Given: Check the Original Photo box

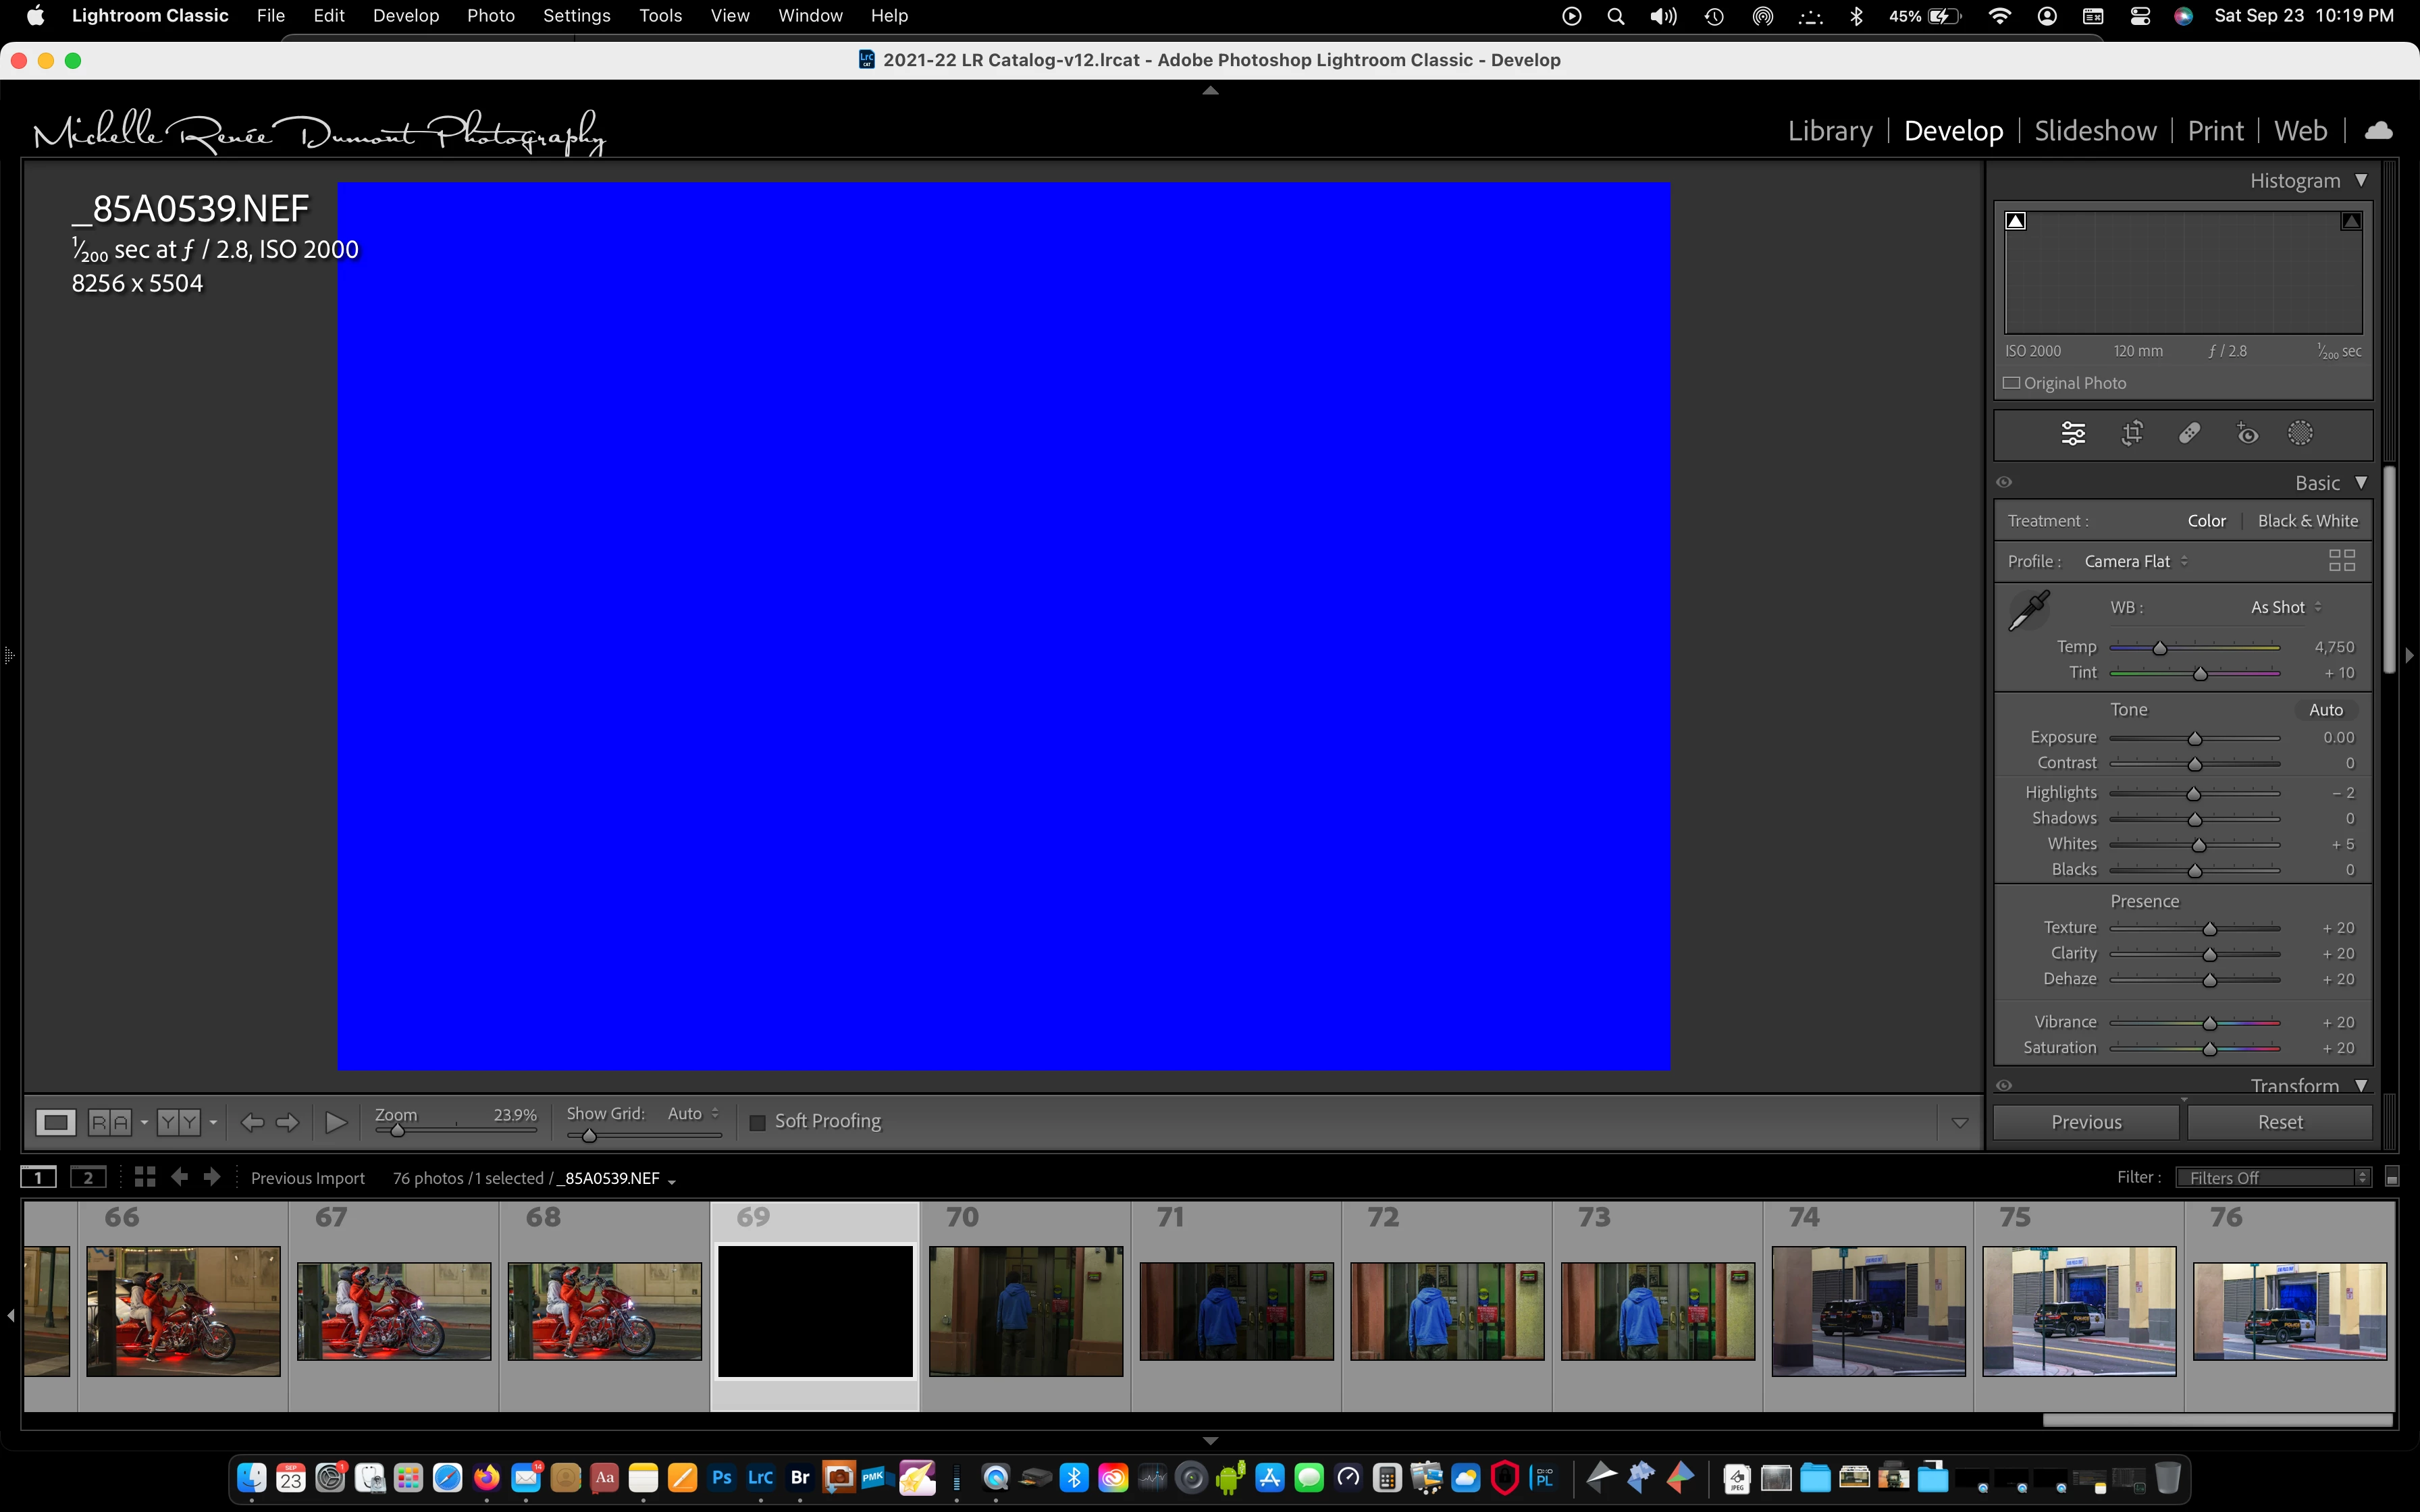Looking at the screenshot, I should [x=2012, y=383].
